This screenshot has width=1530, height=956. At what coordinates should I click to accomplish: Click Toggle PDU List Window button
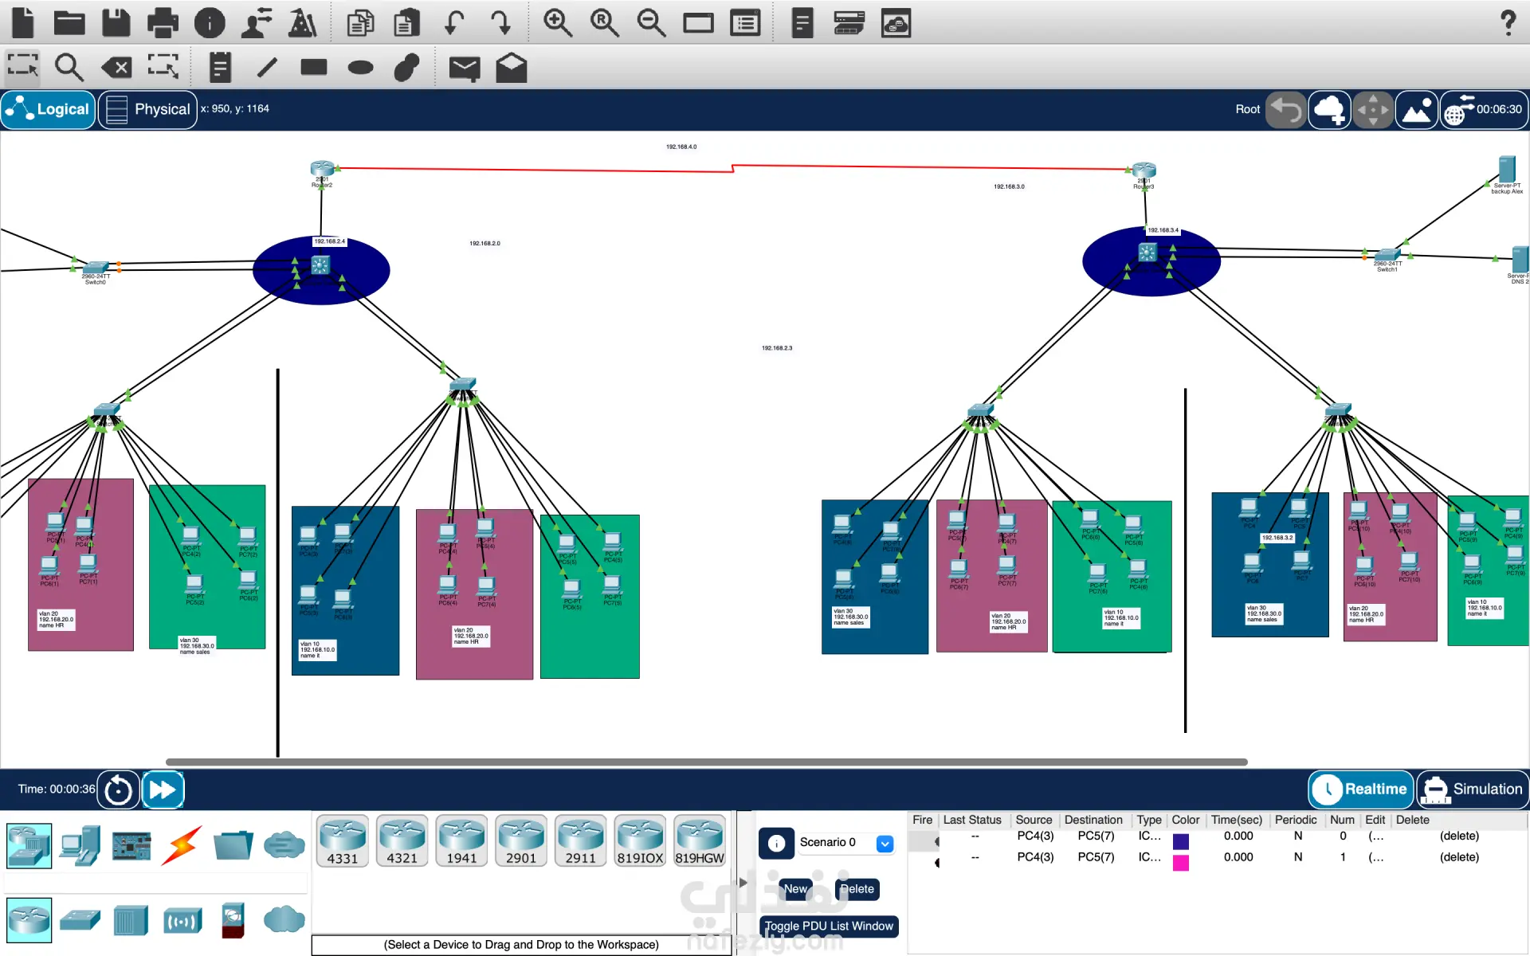[x=829, y=926]
